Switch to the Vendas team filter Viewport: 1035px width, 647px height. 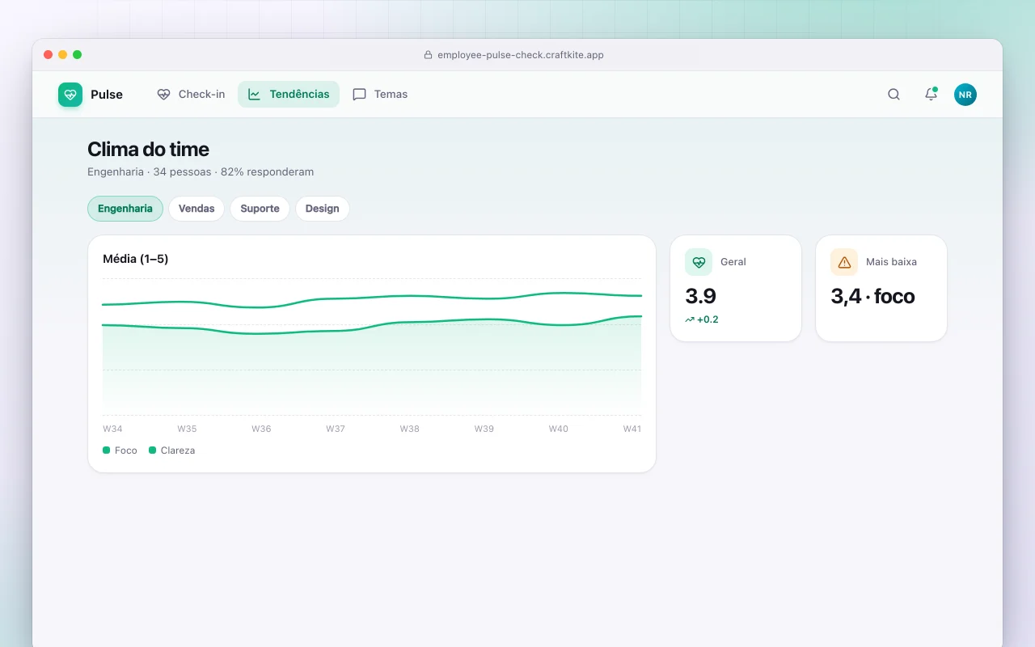(x=196, y=209)
